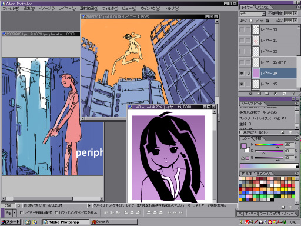Click the Donut R taskbar button
This screenshot has width=301, height=226.
tap(114, 222)
